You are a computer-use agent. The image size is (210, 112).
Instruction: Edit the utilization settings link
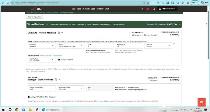pos(142,33)
